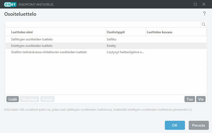Image resolution: width=212 pixels, height=133 pixels.
Task: Click the Lisää button
Action: pyautogui.click(x=12, y=99)
